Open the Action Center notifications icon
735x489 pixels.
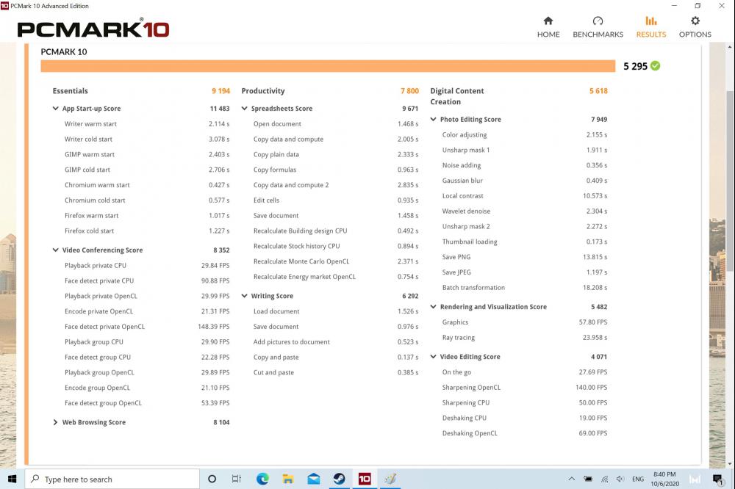(x=717, y=479)
